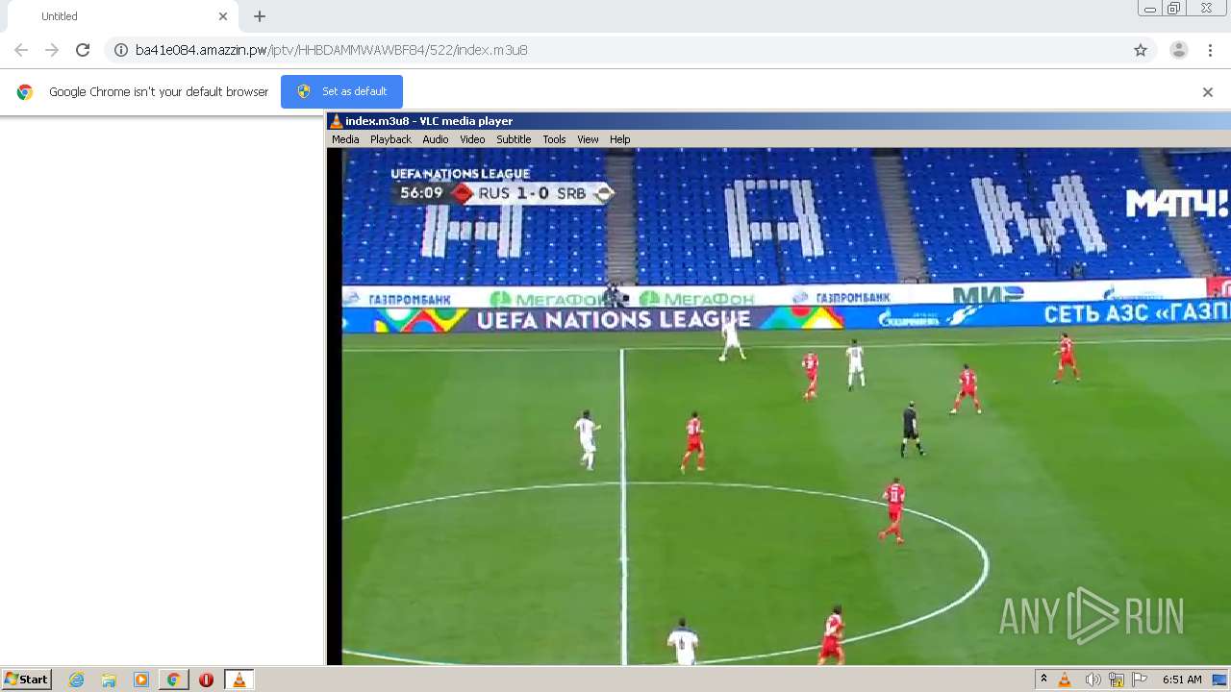Go back with the browser back arrow
This screenshot has height=692, width=1231.
click(x=21, y=50)
